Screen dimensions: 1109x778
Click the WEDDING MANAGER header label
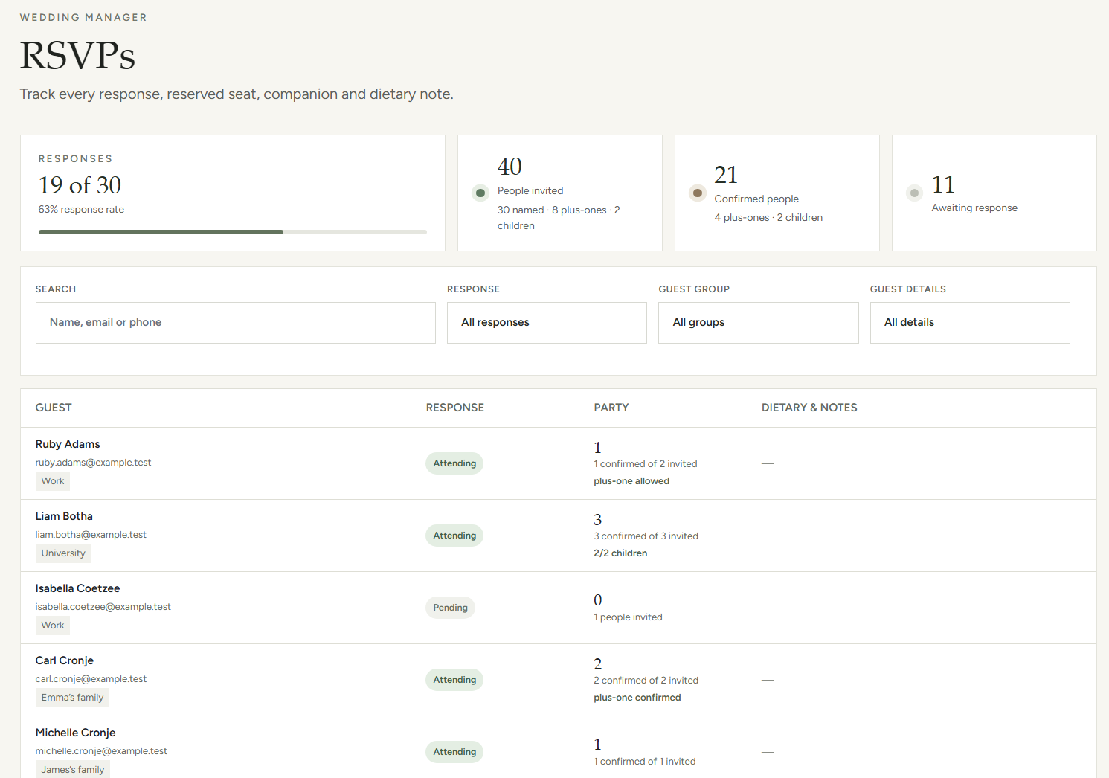[83, 17]
